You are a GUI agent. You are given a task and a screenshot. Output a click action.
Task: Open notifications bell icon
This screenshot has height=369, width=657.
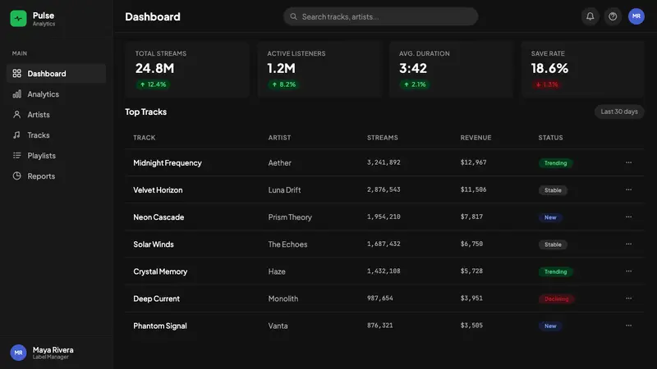click(590, 16)
